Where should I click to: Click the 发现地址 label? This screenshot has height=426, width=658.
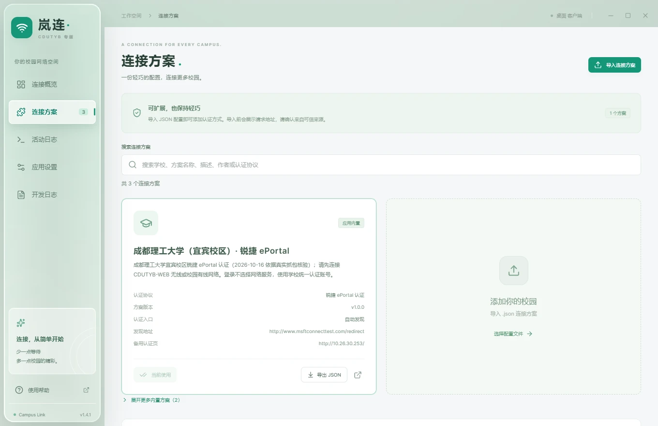(143, 332)
